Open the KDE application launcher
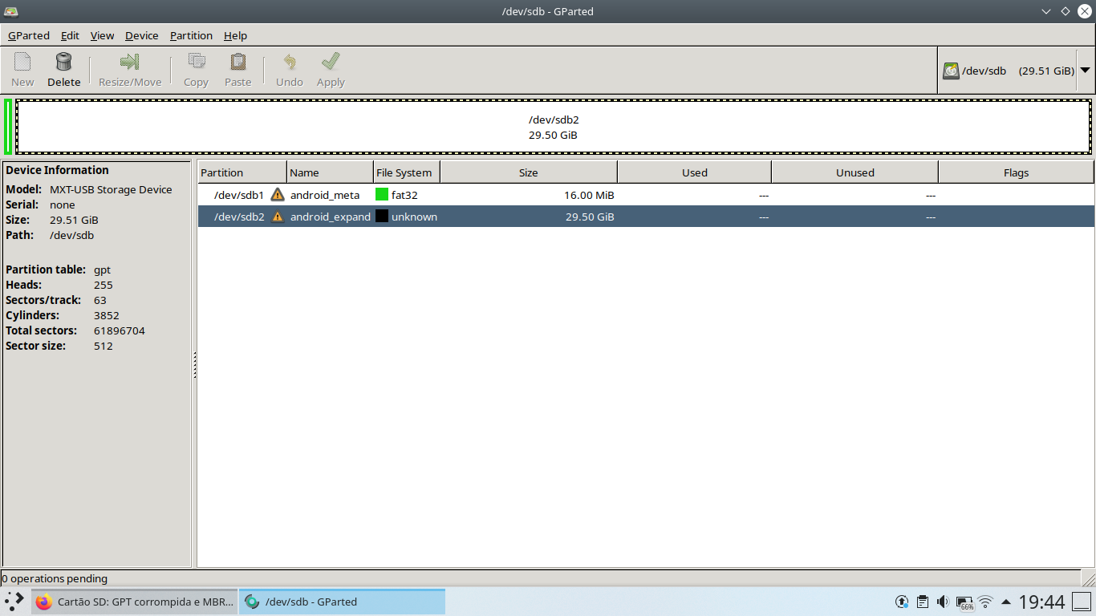This screenshot has height=616, width=1096. coord(14,602)
